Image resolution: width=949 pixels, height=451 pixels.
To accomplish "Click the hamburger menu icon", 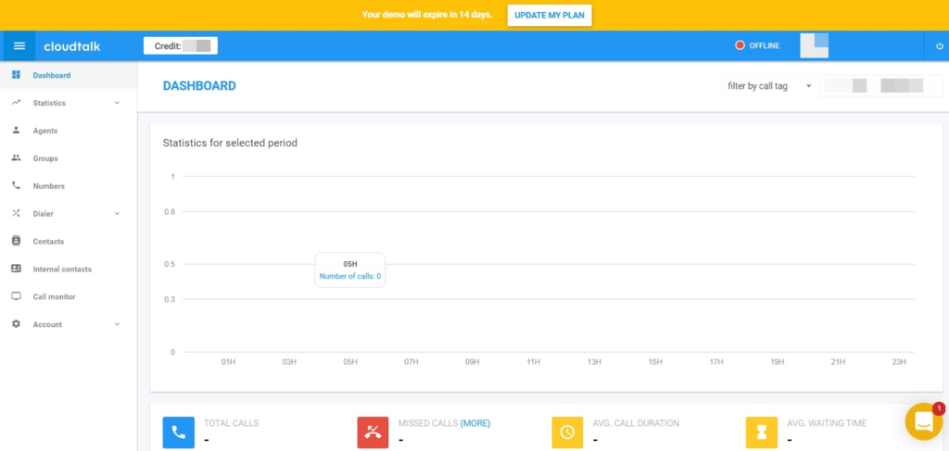I will pos(19,45).
